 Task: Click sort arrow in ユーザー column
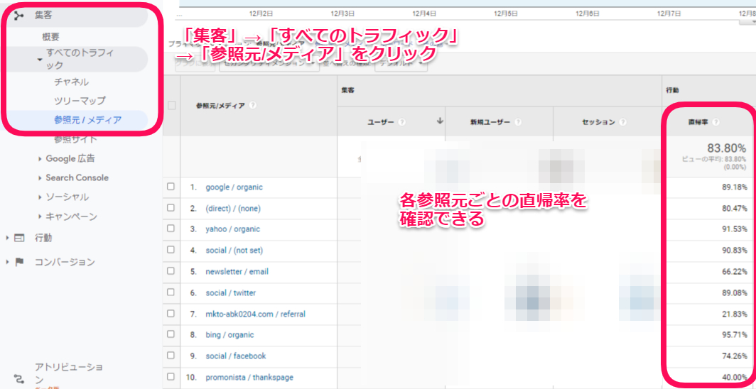(440, 121)
